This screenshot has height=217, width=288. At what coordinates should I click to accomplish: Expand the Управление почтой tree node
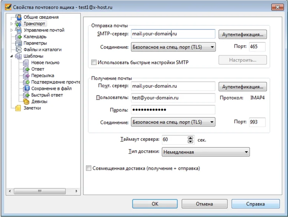coord(12,30)
